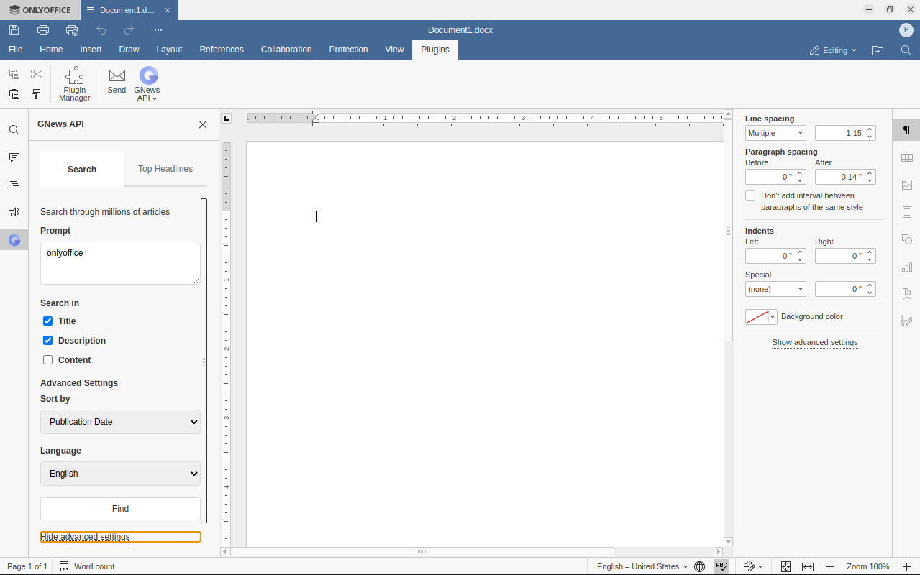This screenshot has height=575, width=920.
Task: Open Special indent (none) dropdown
Action: click(x=775, y=289)
